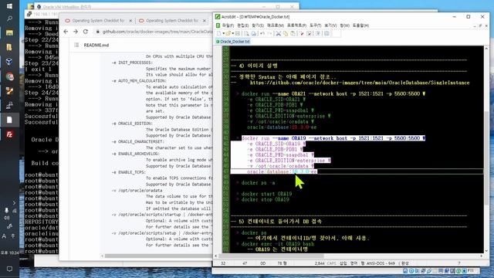Click the Save icon in AcroEdit toolbar
Image resolution: width=494 pixels, height=278 pixels.
[x=238, y=33]
